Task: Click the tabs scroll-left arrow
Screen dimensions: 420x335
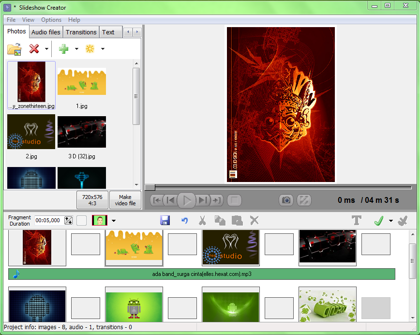Action: click(128, 32)
